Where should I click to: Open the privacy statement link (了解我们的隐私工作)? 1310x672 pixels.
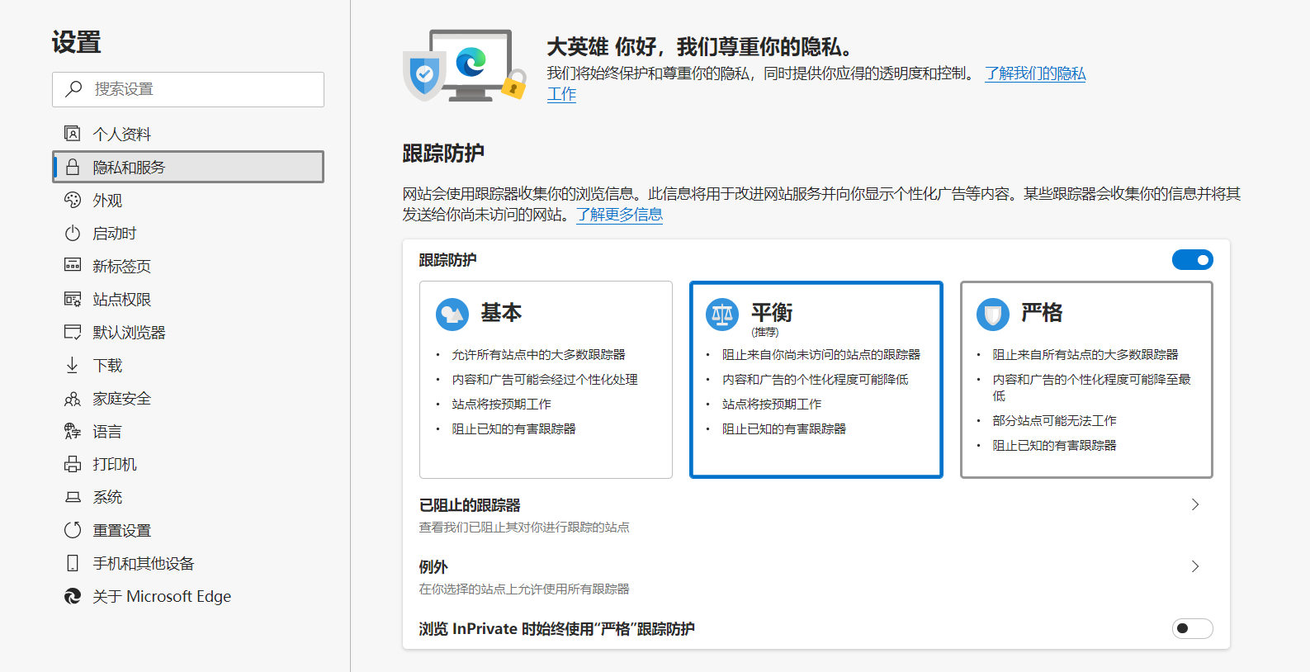click(1034, 73)
